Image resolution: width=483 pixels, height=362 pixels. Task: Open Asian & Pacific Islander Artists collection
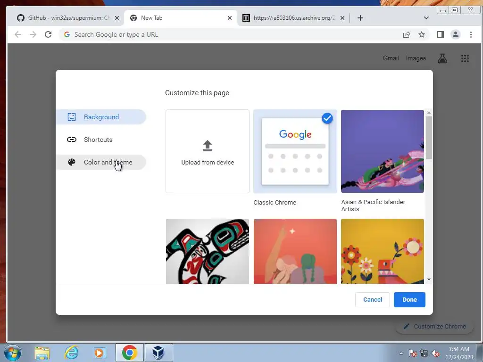click(x=382, y=151)
